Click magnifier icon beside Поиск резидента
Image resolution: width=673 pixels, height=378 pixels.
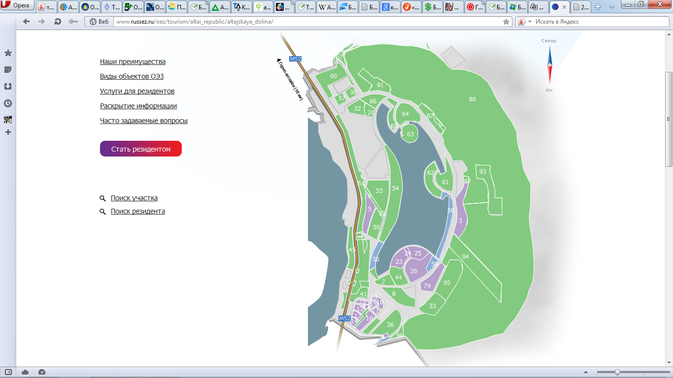[x=102, y=212]
